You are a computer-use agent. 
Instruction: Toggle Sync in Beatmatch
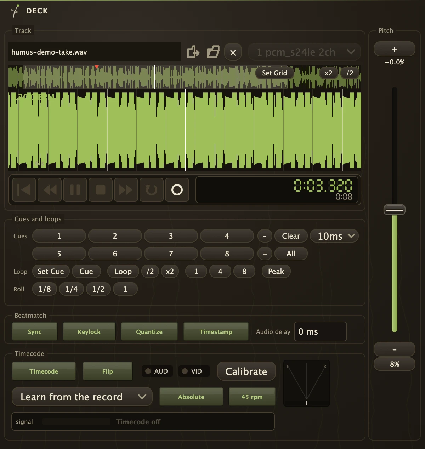35,332
